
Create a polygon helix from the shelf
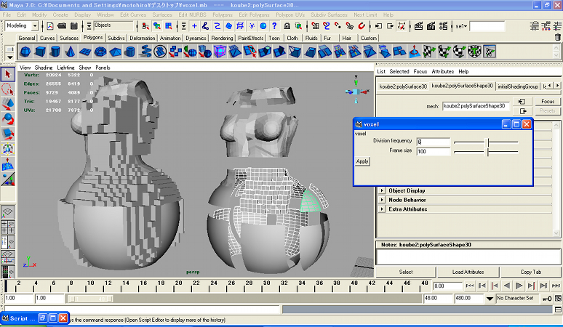click(145, 52)
